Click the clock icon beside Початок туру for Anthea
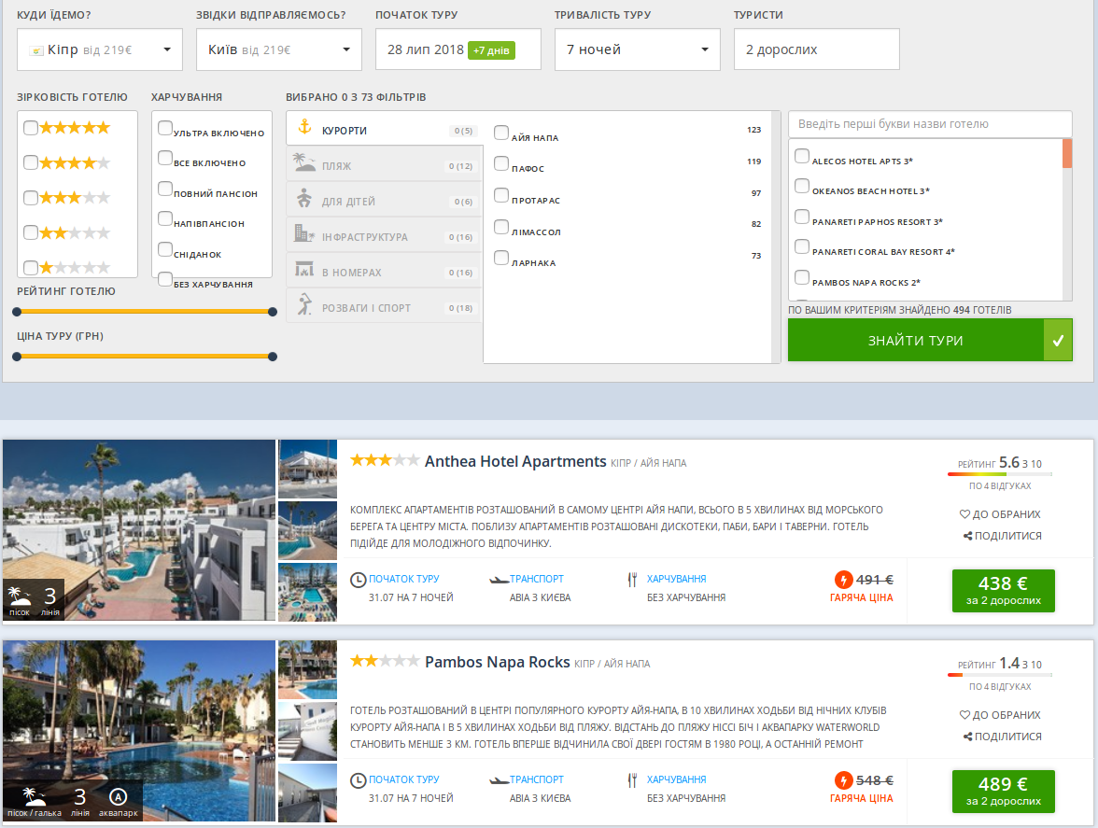1098x828 pixels. pos(358,580)
